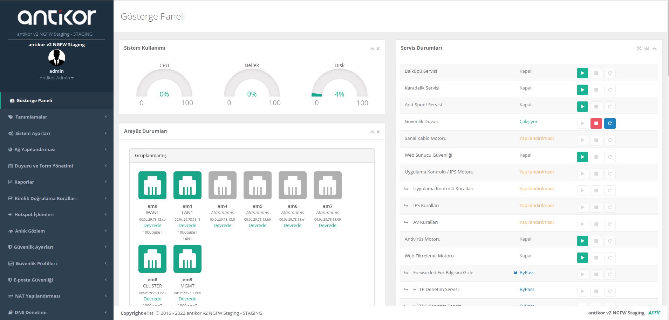Viewport: 669px width, 320px height.
Task: Open the Anlık Gözlem menu
Action: tap(57, 231)
